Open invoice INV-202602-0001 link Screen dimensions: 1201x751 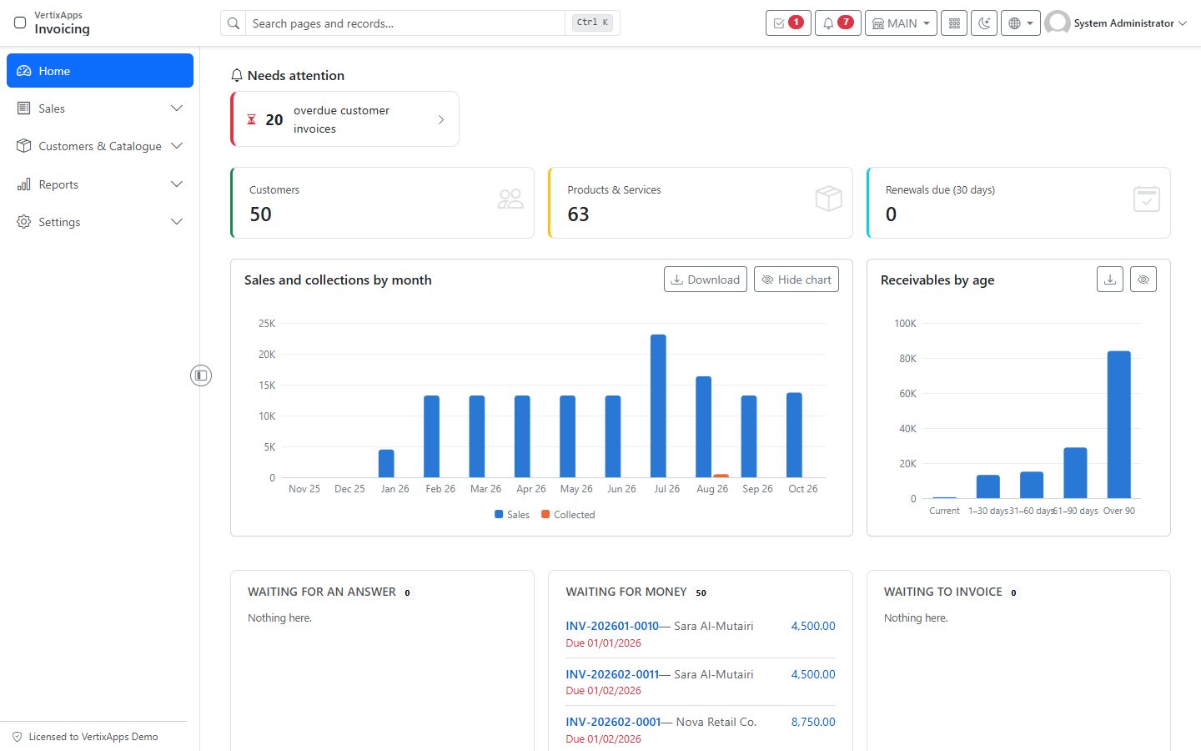(x=613, y=722)
